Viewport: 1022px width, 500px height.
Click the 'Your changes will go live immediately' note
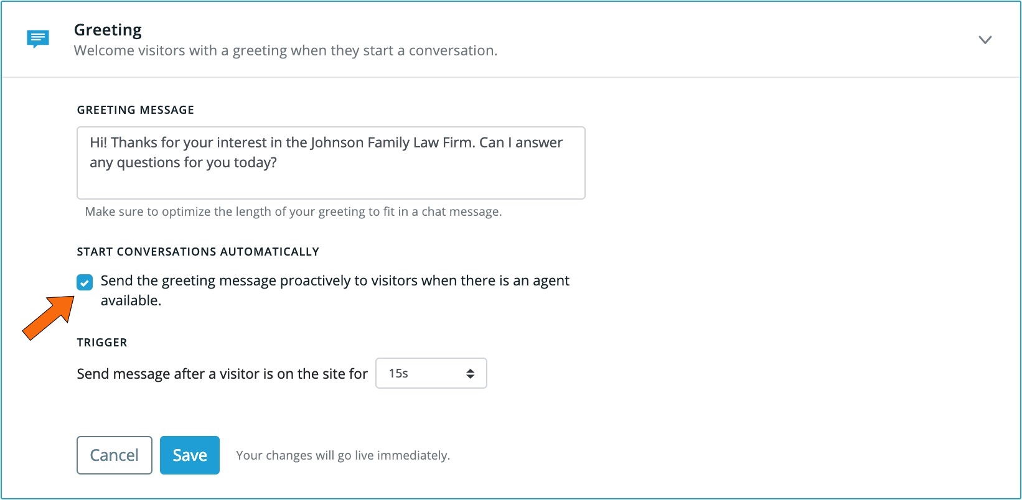[x=343, y=455]
